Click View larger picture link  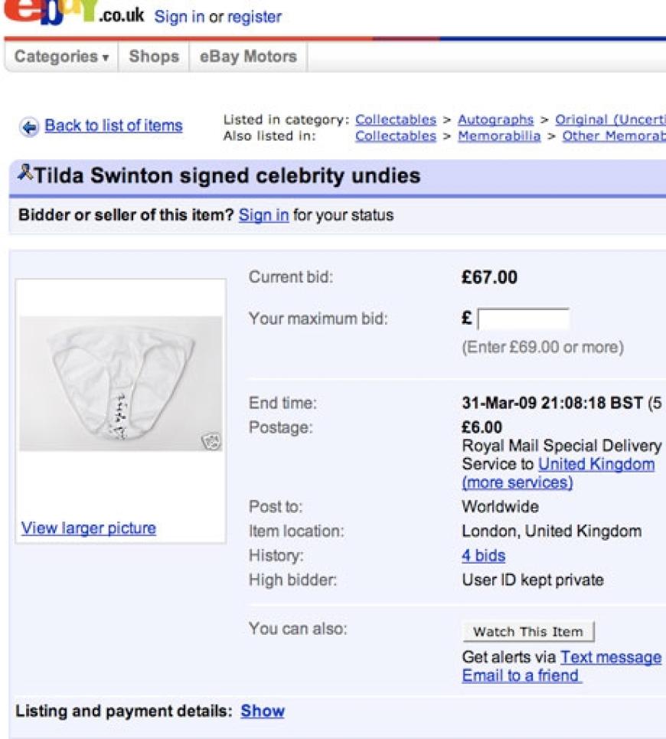pyautogui.click(x=89, y=528)
